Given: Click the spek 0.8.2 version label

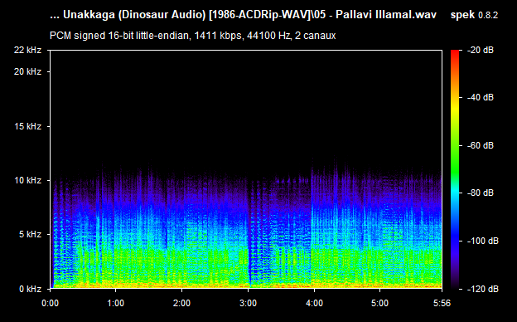Looking at the screenshot, I should pyautogui.click(x=474, y=15).
